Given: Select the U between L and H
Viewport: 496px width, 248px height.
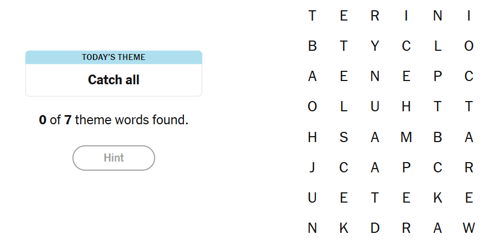Looking at the screenshot, I should click(x=375, y=107).
